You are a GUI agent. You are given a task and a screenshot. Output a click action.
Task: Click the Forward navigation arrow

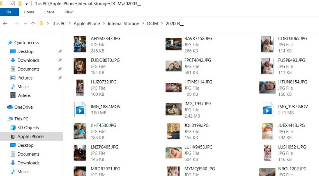click(17, 24)
